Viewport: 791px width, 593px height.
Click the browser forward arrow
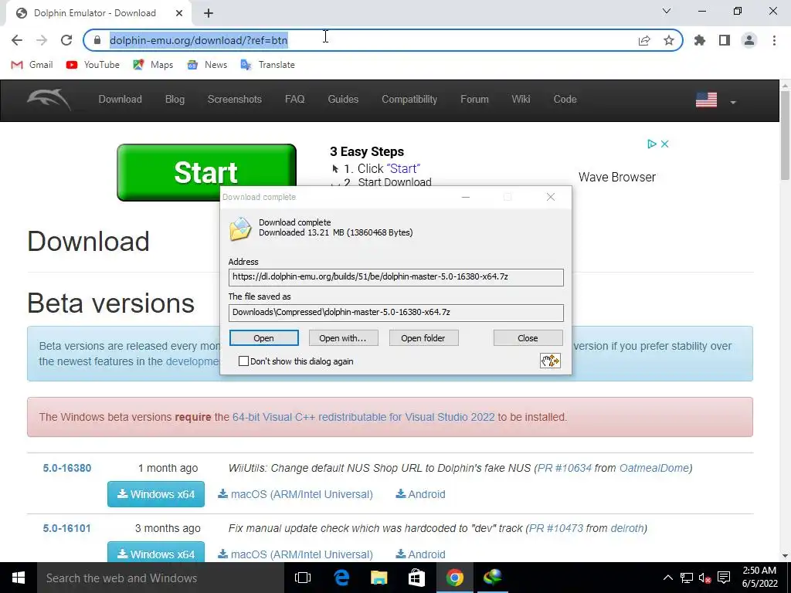pos(42,40)
